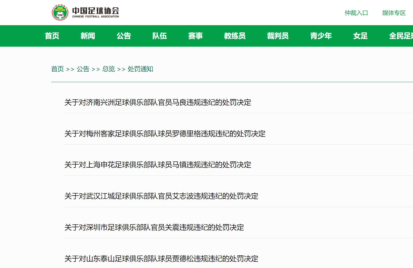Open the 教练员 menu item
This screenshot has height=268, width=413.
click(235, 36)
